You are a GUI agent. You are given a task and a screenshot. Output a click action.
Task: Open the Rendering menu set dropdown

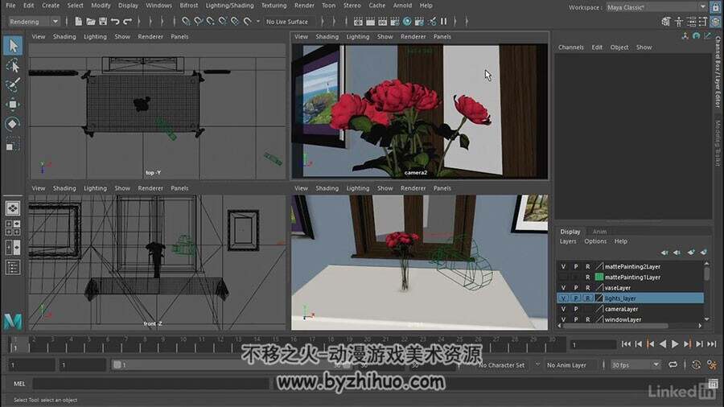pos(34,21)
